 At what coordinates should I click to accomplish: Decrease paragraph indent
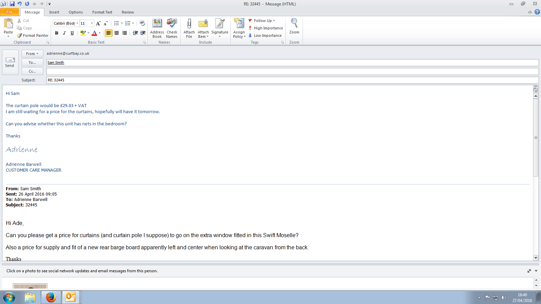coord(135,33)
